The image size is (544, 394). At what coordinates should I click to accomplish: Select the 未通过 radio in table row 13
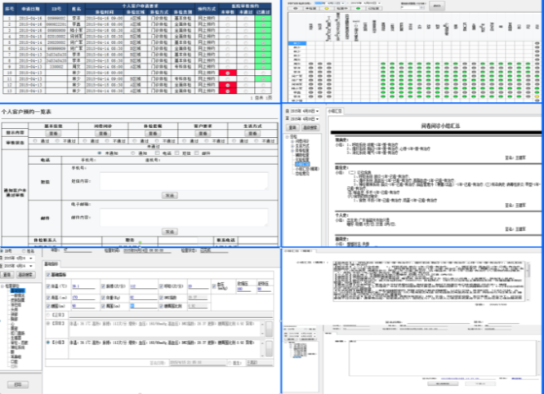[246, 91]
